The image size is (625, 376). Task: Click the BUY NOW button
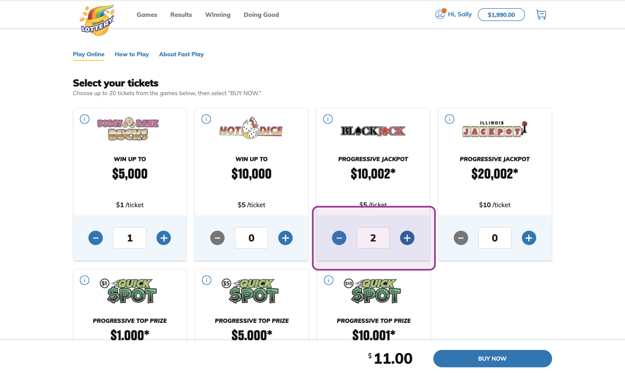(x=493, y=359)
